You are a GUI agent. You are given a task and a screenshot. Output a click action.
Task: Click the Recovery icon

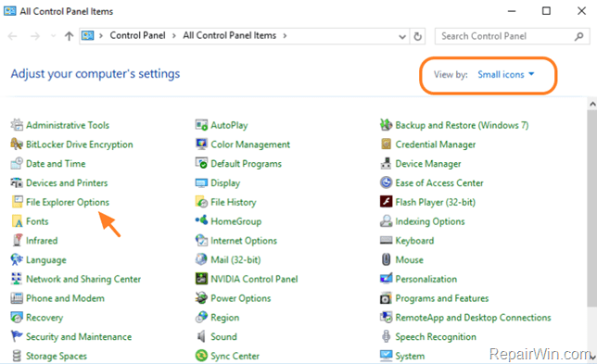pos(17,317)
